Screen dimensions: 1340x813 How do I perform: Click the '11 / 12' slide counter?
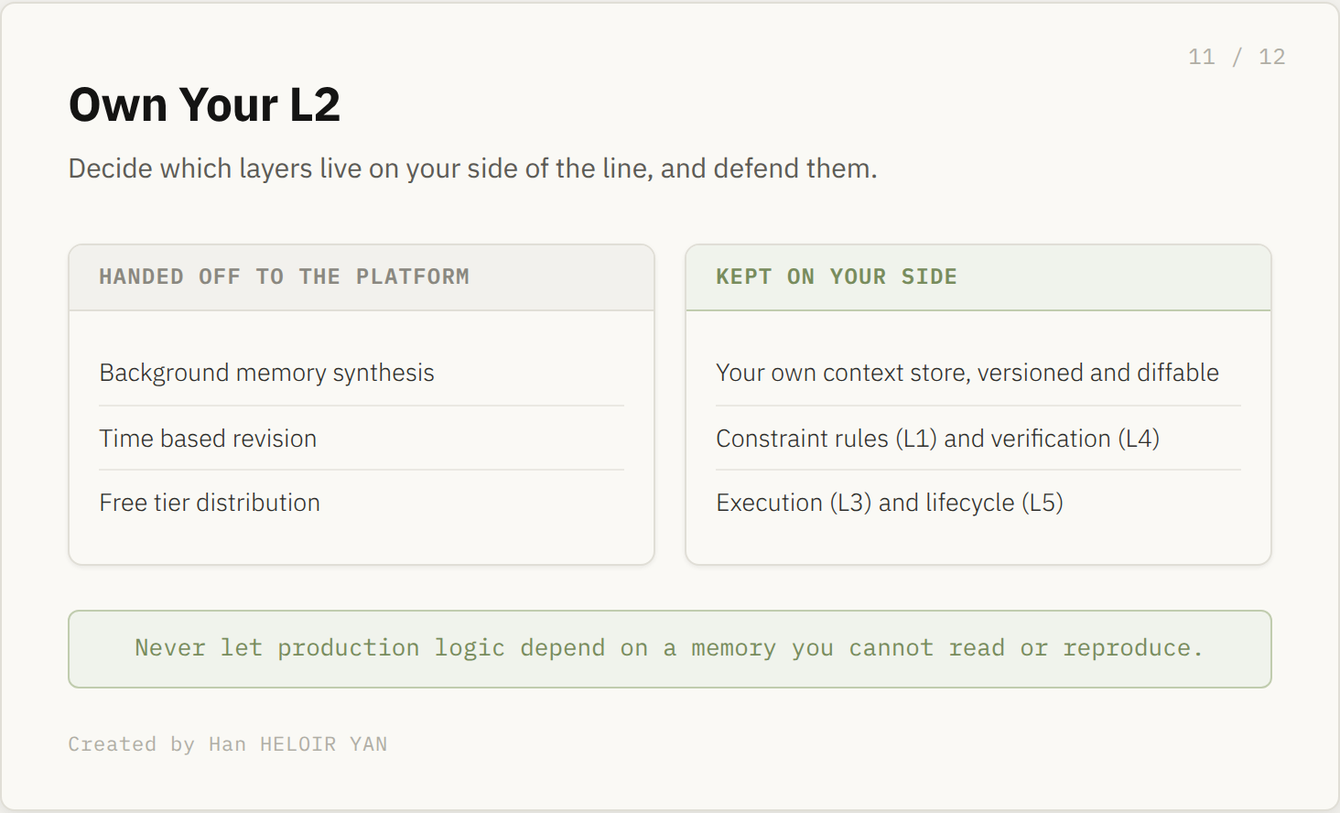[x=1237, y=57]
